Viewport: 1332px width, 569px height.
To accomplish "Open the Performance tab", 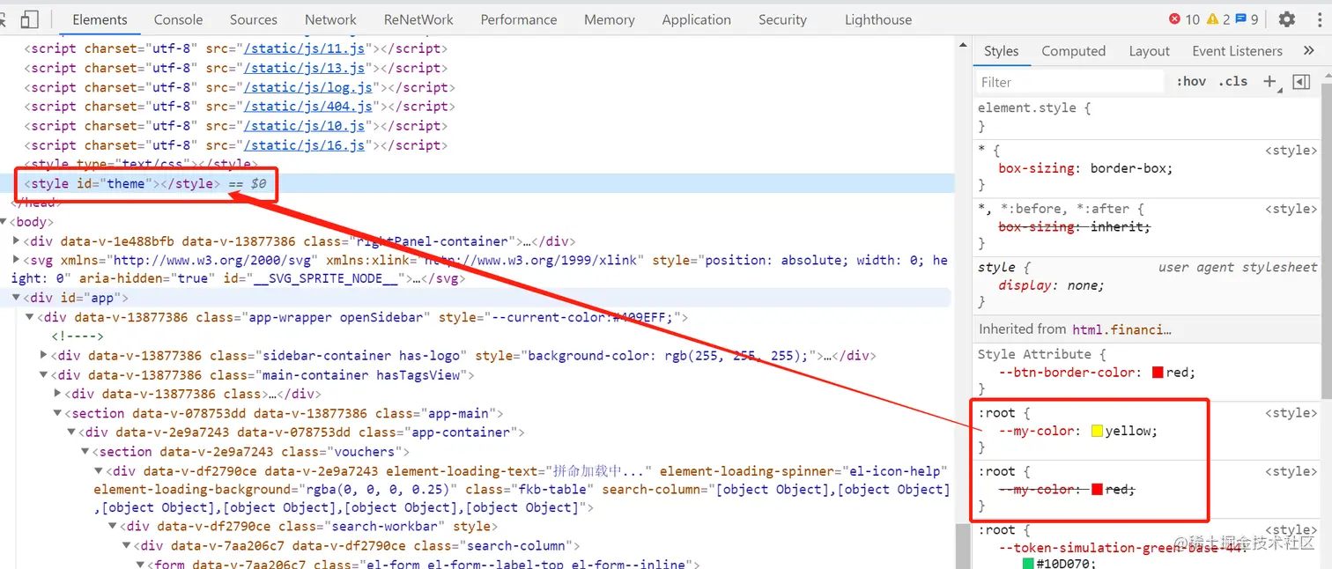I will 519,19.
